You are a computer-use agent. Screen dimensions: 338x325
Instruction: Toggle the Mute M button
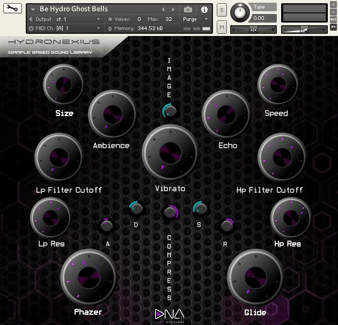tap(222, 27)
